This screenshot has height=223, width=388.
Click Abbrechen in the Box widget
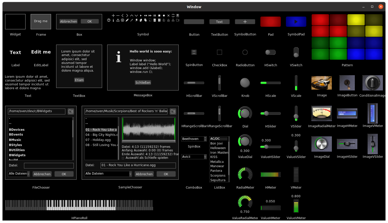68,21
